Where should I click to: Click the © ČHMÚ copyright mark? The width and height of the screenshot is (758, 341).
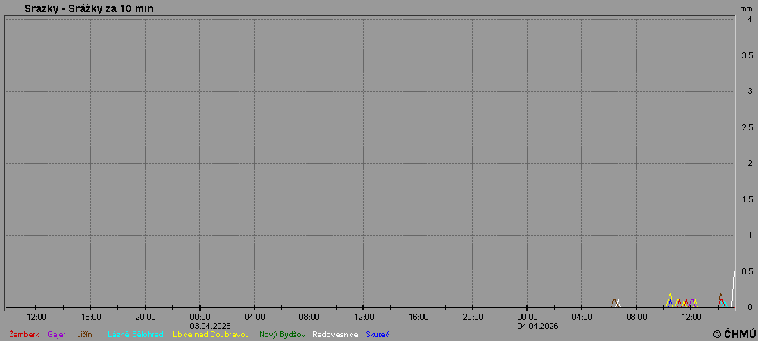(734, 333)
